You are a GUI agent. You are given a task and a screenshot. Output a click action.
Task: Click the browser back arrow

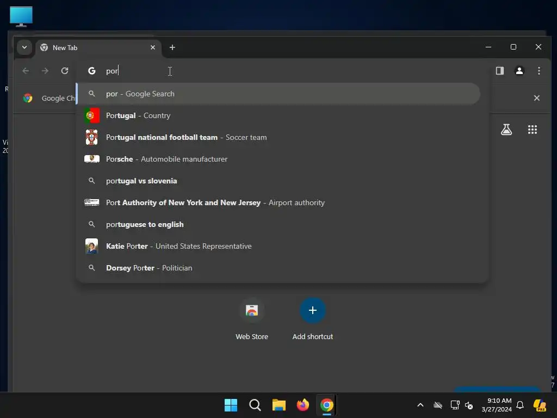[x=26, y=71]
